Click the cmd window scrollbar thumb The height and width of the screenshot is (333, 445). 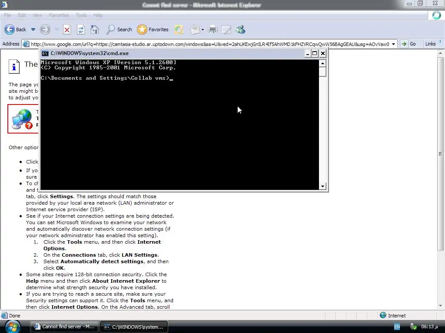(322, 72)
